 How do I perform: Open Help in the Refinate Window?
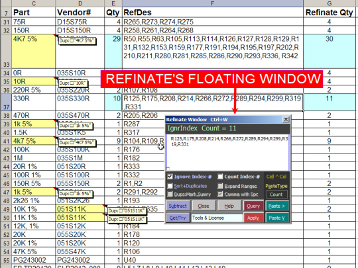229,206
